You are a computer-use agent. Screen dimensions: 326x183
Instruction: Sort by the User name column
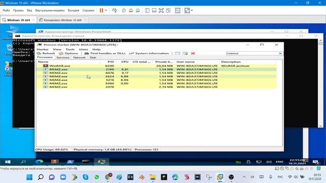click(x=197, y=62)
